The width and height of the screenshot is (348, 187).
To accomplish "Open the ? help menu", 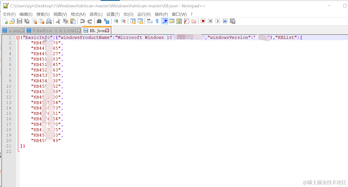I will (x=191, y=14).
